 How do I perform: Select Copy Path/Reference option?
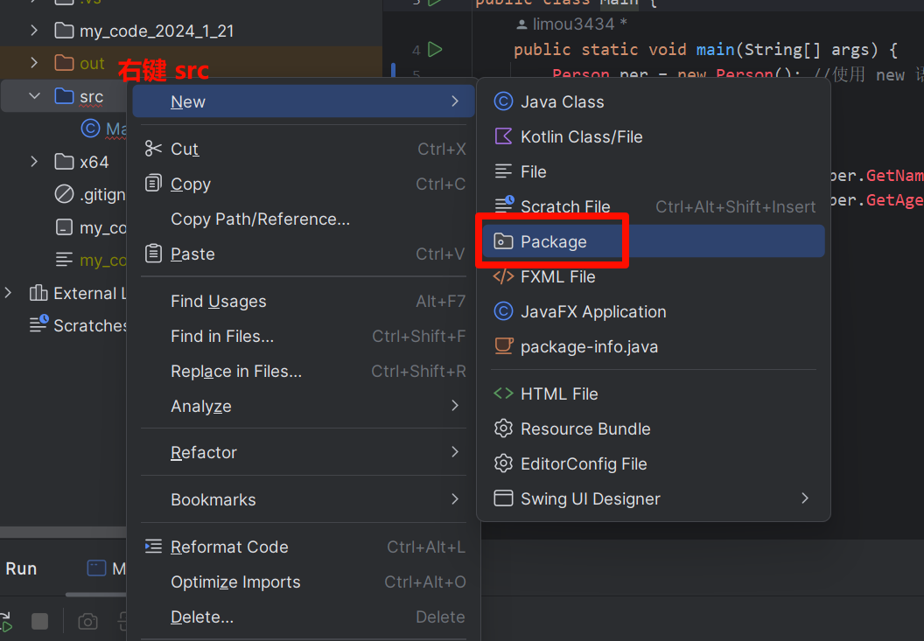click(260, 219)
